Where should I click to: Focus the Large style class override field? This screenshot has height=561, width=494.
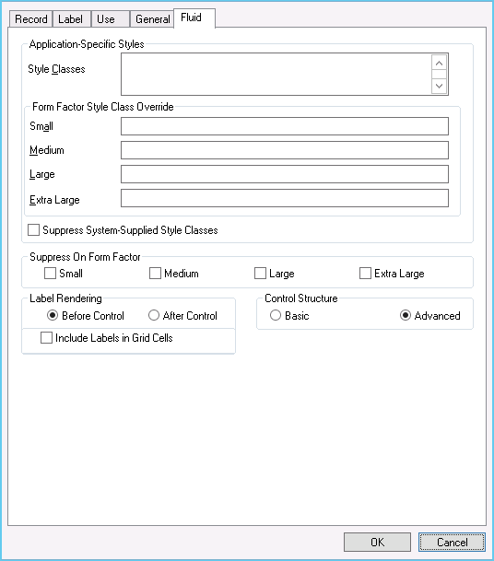285,174
